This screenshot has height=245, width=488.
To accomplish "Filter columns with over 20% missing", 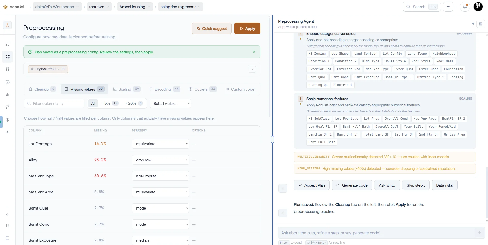I will click(x=134, y=103).
